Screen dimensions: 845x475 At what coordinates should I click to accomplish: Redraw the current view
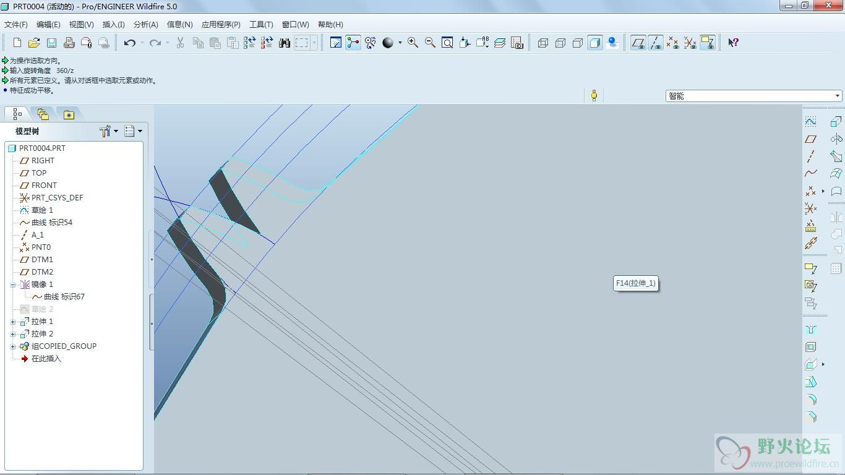(x=336, y=43)
